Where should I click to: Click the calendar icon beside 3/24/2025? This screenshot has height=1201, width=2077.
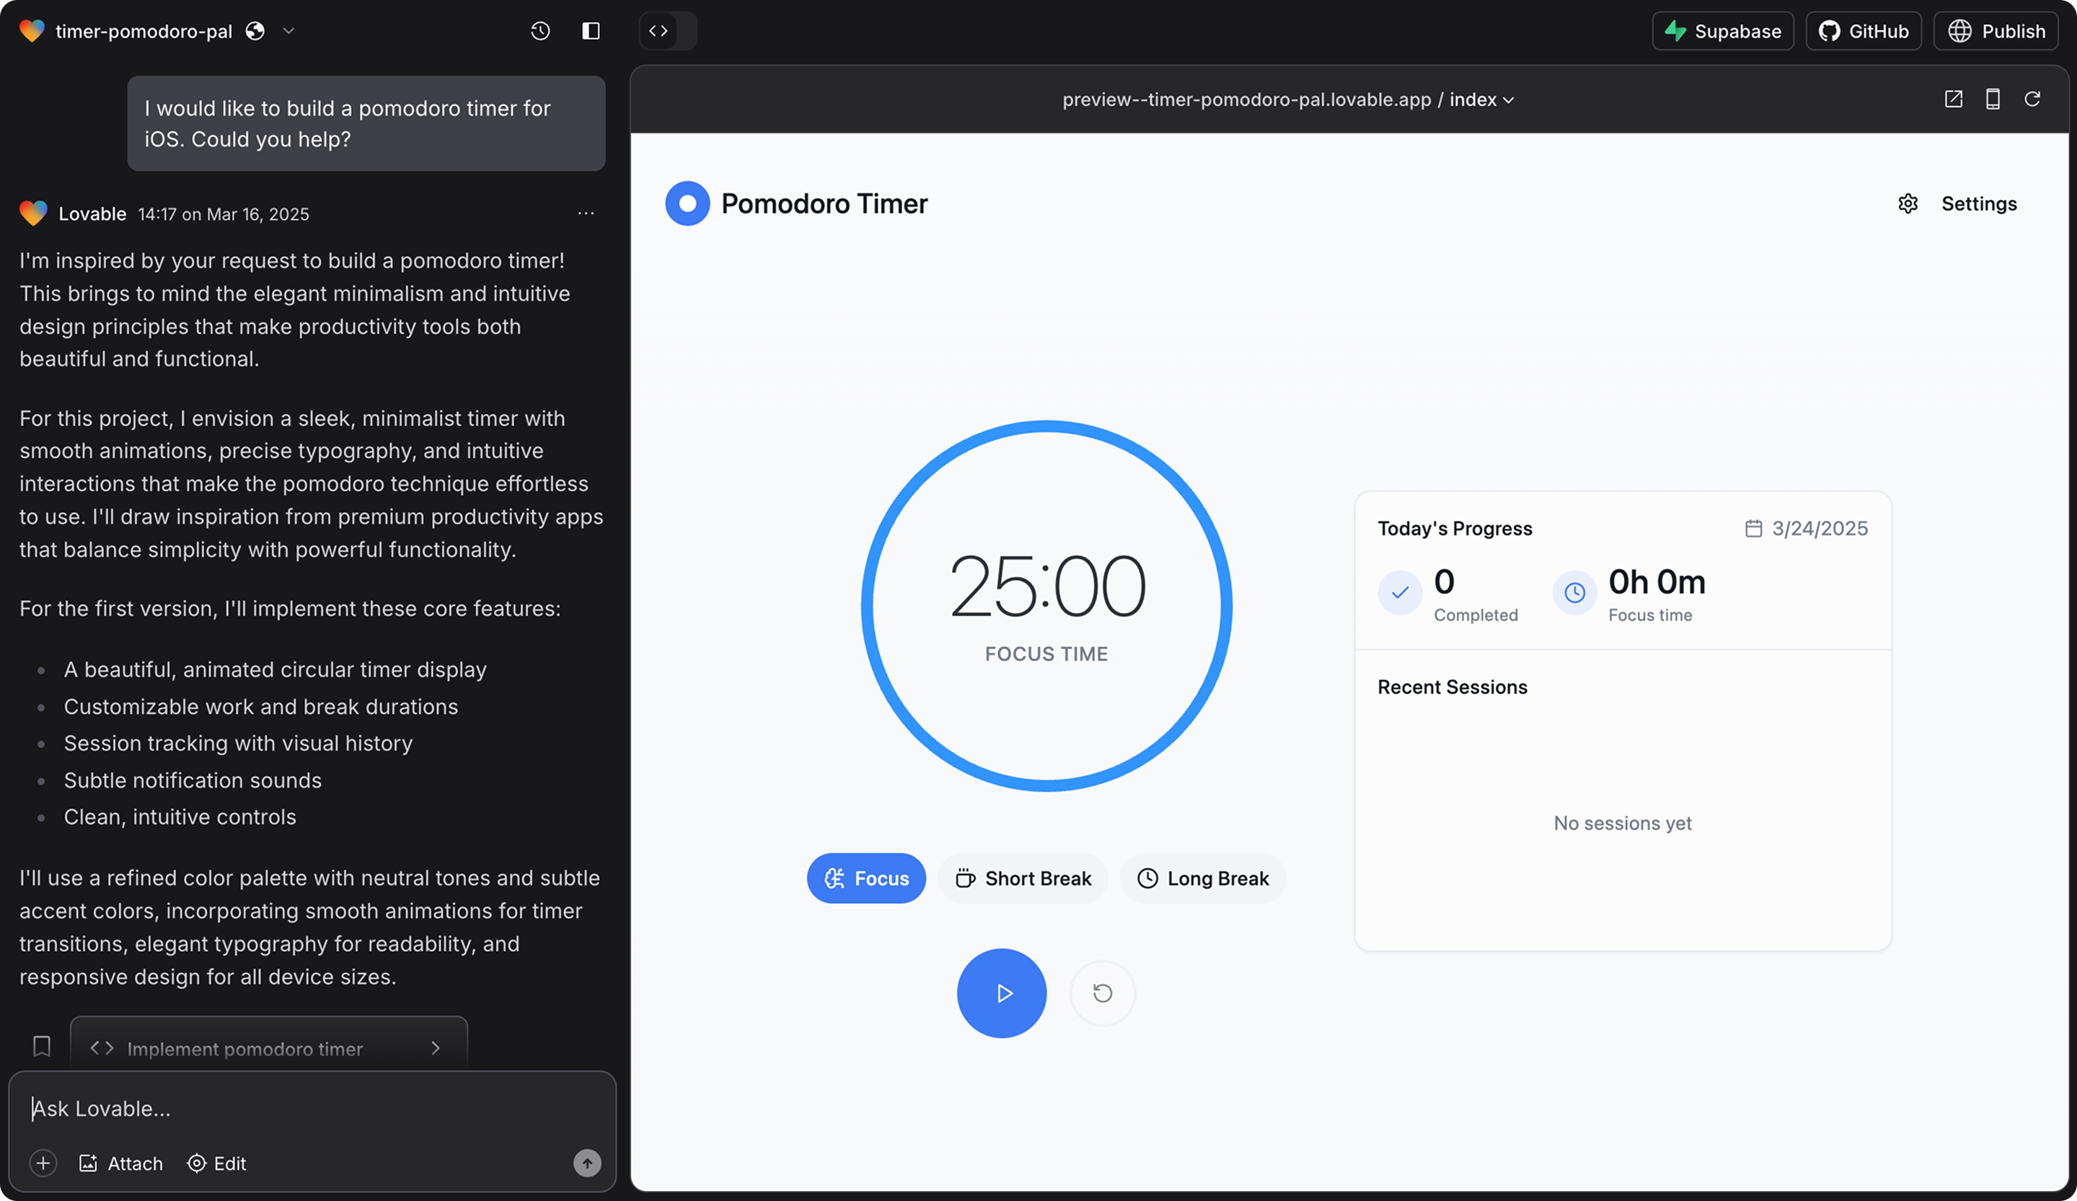[1753, 529]
